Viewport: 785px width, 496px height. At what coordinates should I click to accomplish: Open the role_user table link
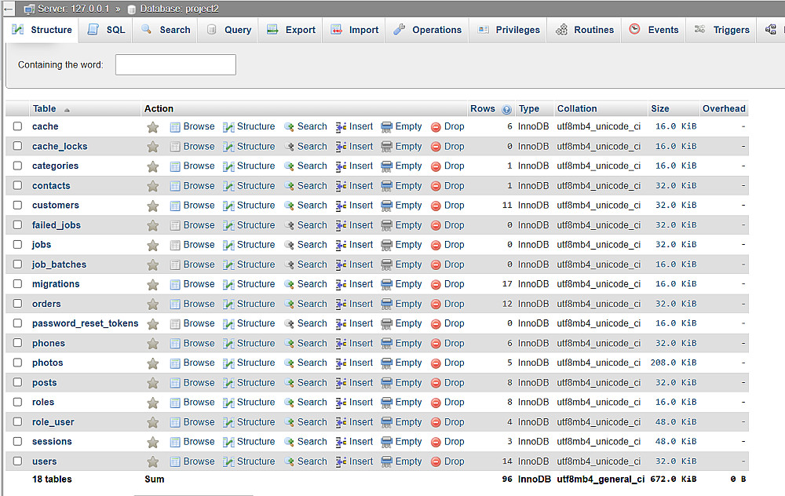coord(53,422)
